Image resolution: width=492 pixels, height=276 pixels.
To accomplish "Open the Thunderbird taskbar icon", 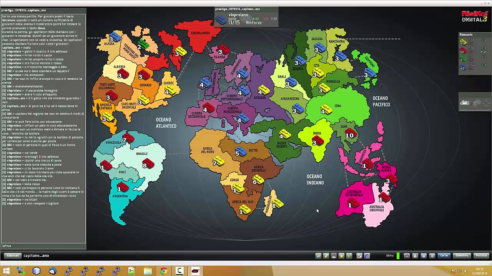I will 53,271.
